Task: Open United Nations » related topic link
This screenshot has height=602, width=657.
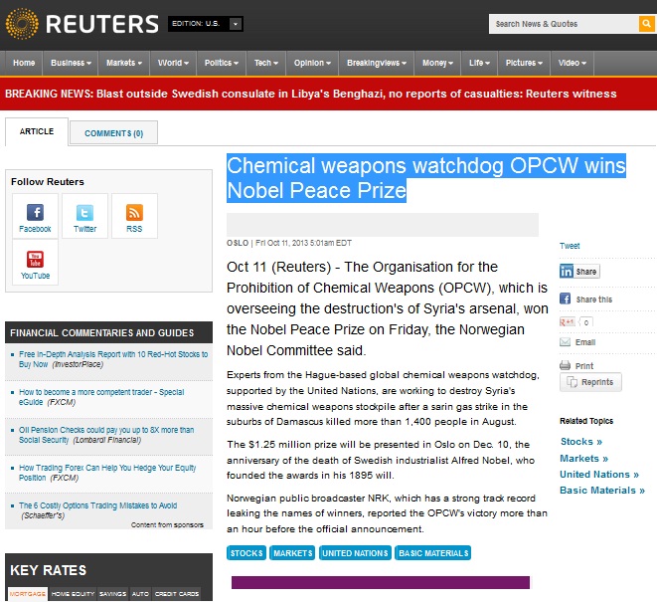Action: point(599,474)
